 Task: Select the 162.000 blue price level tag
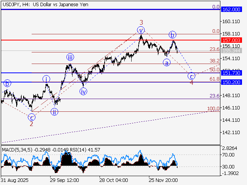tap(231, 9)
